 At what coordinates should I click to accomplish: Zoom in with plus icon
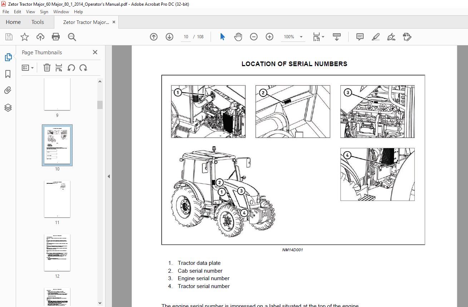[270, 37]
